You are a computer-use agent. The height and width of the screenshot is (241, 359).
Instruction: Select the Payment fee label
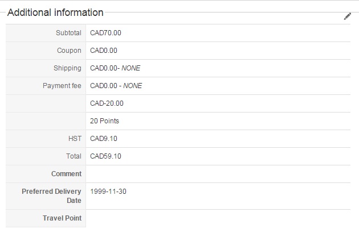pos(62,86)
